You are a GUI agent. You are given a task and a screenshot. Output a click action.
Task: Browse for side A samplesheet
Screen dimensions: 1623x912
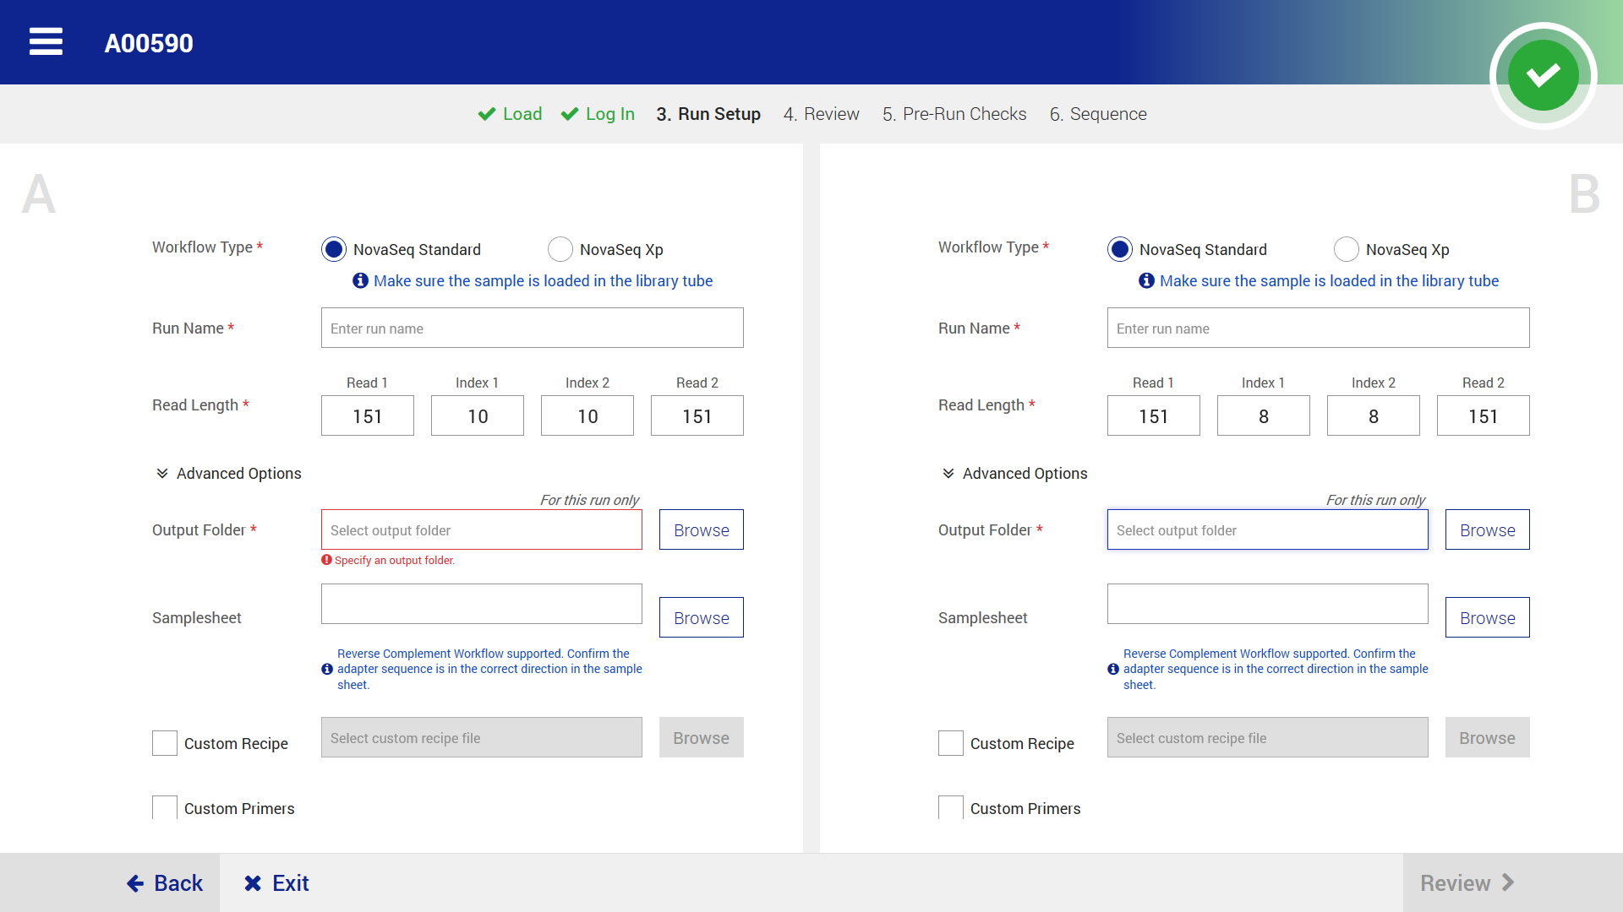(702, 617)
